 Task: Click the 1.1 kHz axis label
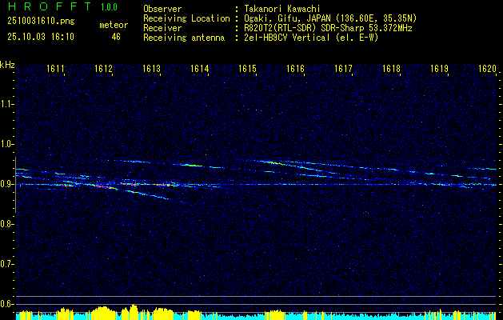point(6,104)
